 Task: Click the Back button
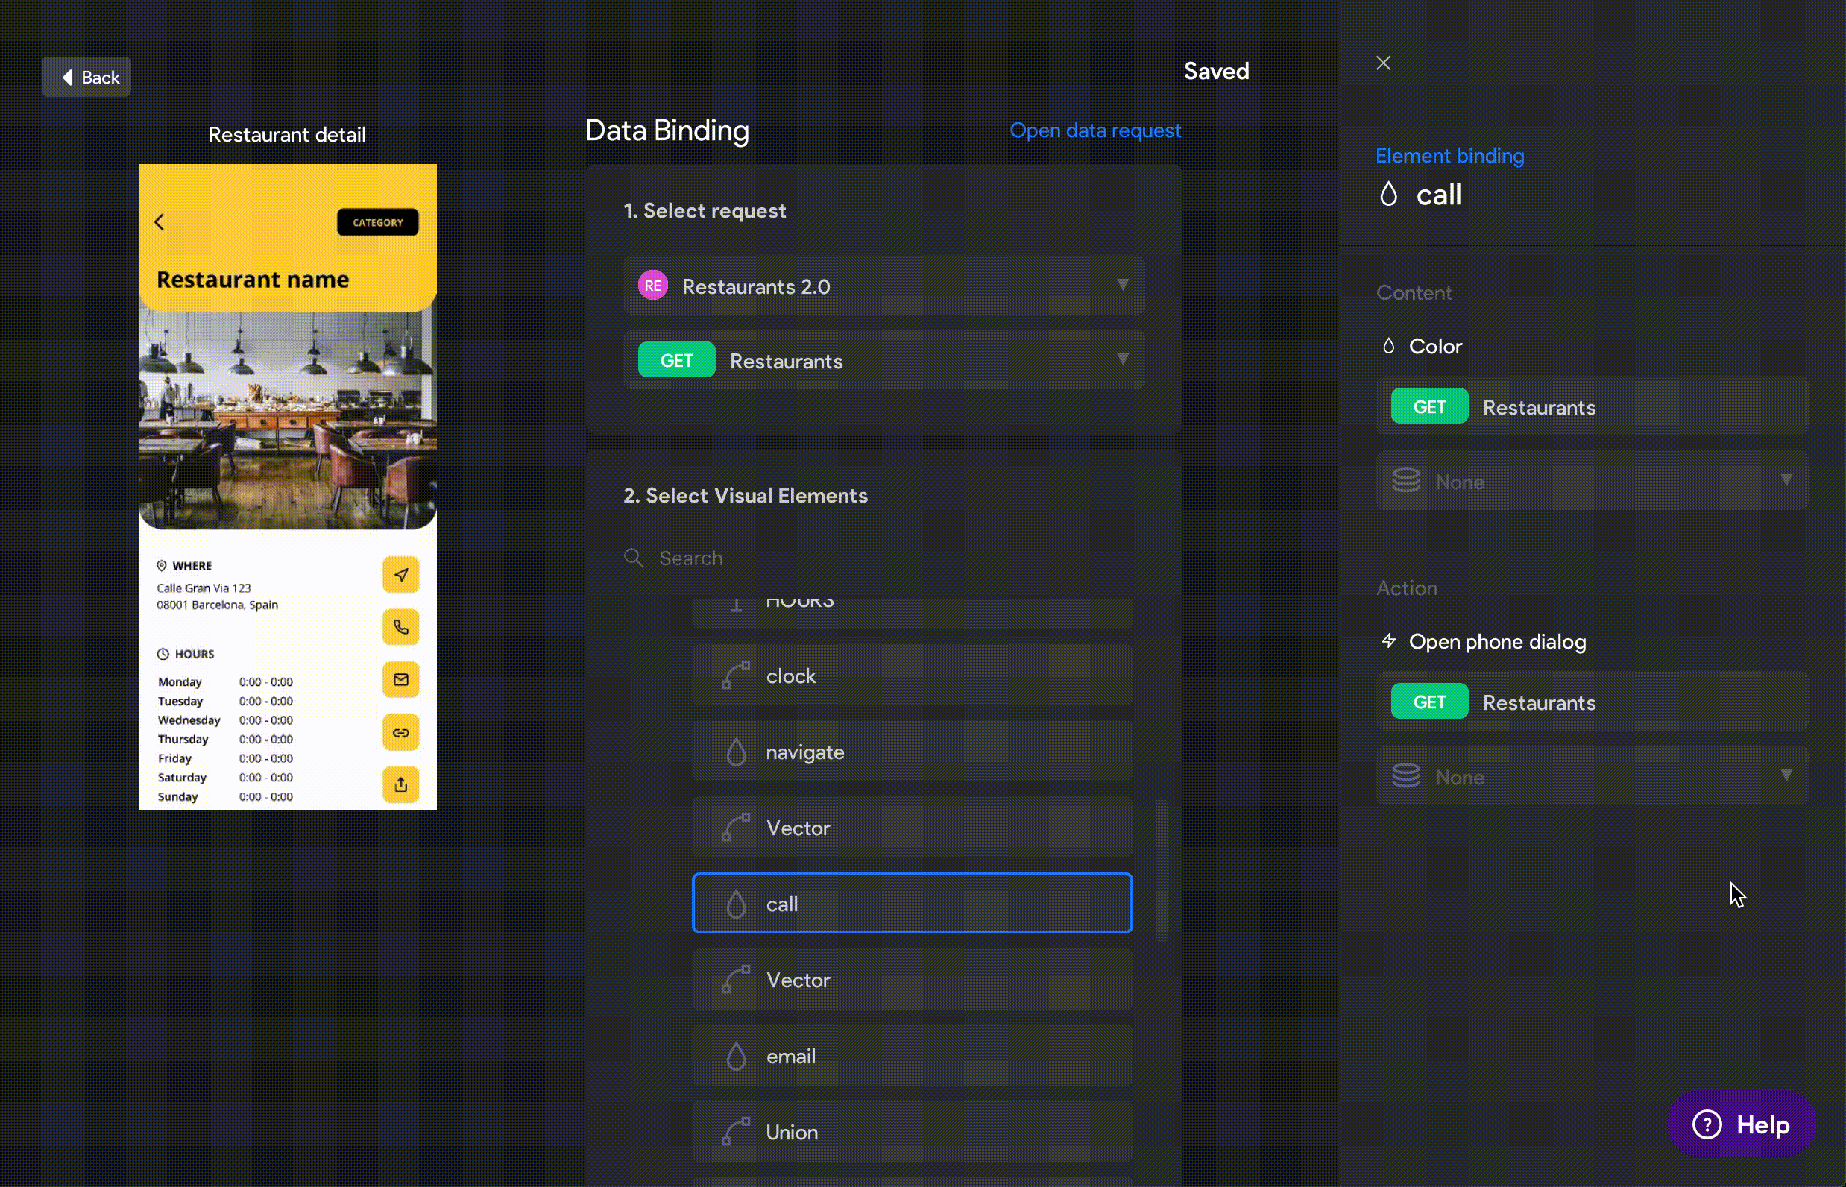tap(86, 77)
